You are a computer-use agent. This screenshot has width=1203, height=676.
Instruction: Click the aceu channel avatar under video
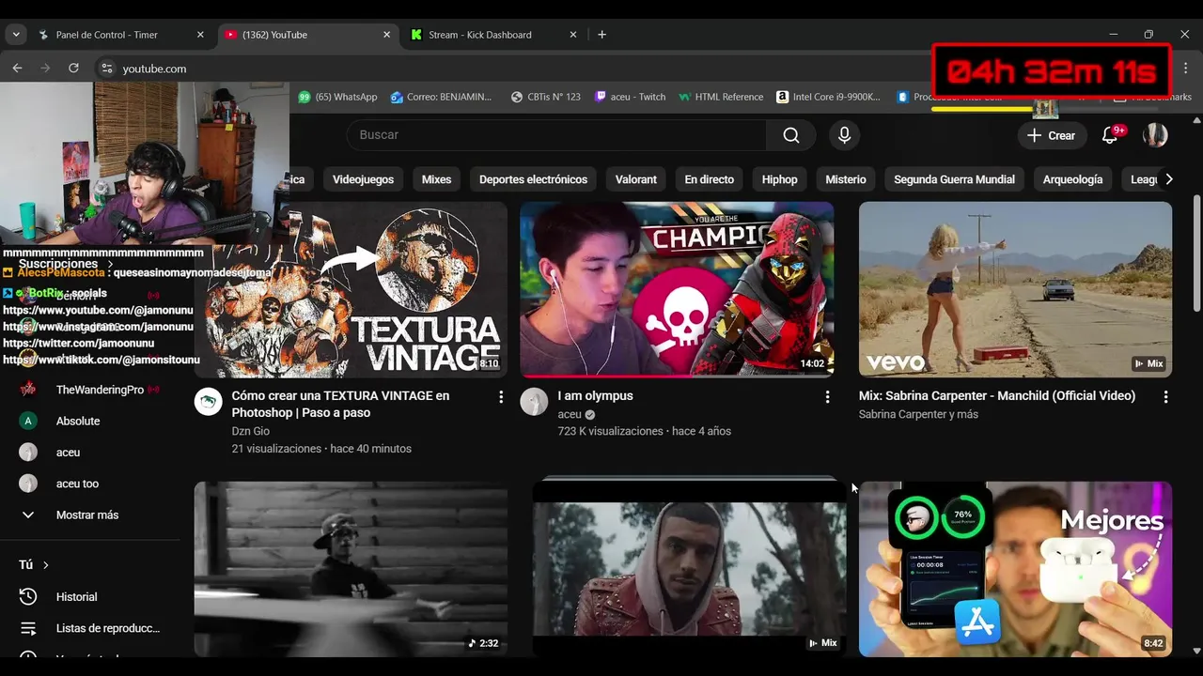(x=534, y=402)
